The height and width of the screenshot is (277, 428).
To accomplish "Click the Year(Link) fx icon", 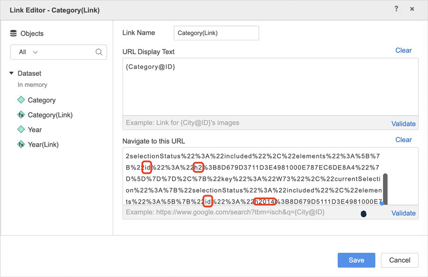I will tap(21, 144).
